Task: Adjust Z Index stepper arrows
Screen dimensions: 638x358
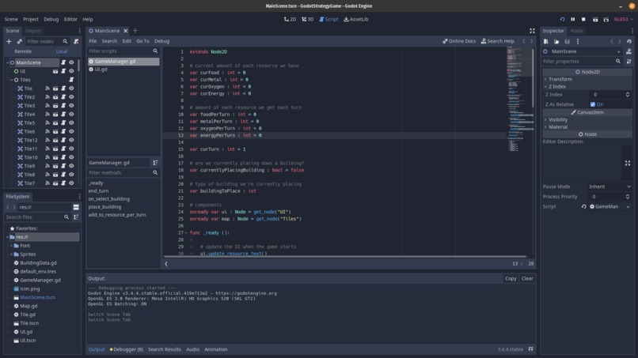Action: point(628,94)
